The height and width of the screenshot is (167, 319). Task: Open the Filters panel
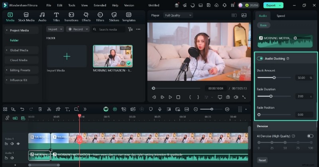tap(100, 17)
